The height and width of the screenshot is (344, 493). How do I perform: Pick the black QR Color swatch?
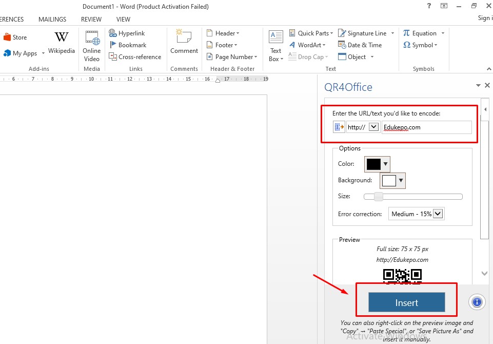(x=373, y=164)
